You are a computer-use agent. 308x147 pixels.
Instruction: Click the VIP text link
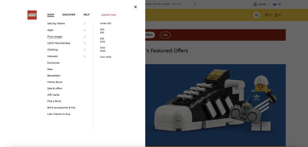[279, 4]
